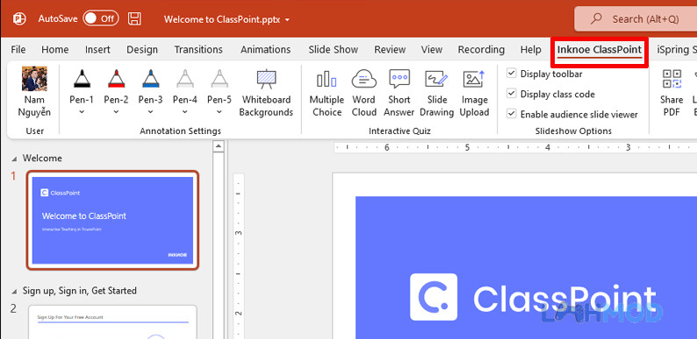Select the black Pen-1 icon
This screenshot has height=339, width=697.
pyautogui.click(x=82, y=79)
